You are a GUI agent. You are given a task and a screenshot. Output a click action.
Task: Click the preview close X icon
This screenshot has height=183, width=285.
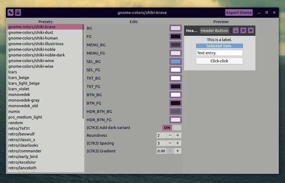(x=251, y=31)
